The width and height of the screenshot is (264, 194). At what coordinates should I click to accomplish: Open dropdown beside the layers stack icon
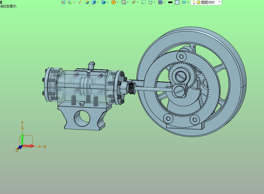pos(188,2)
